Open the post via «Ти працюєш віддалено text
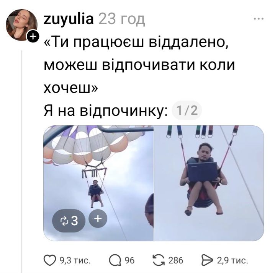 (136, 42)
